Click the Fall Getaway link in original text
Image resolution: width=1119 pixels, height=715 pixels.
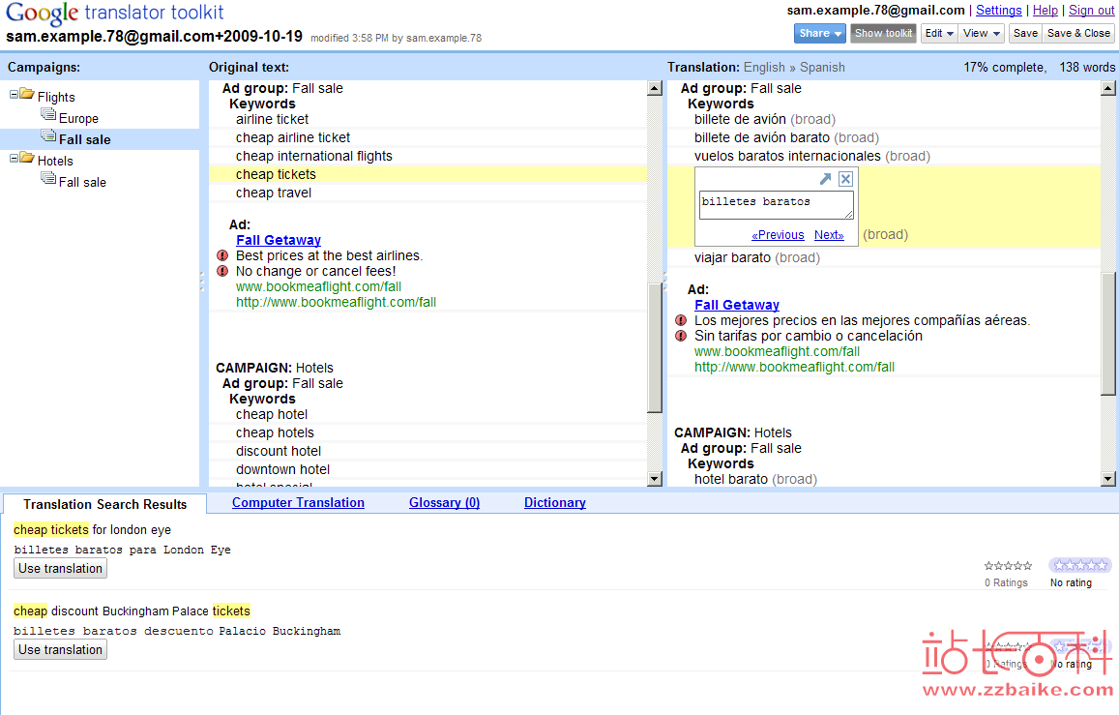pyautogui.click(x=279, y=240)
